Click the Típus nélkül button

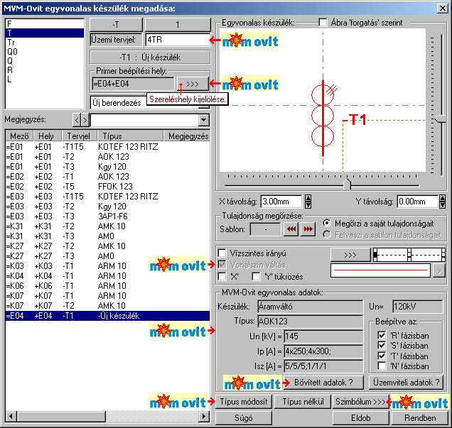[x=303, y=402]
